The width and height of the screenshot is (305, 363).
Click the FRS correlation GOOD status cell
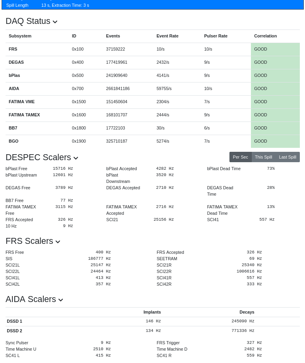(x=275, y=49)
